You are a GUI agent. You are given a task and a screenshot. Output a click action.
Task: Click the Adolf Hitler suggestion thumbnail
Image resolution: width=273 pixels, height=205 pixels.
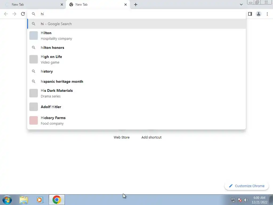point(34,107)
